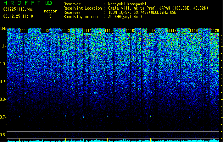Click the 1113 time marker
The width and height of the screenshot is (223, 142).
[66, 31]
